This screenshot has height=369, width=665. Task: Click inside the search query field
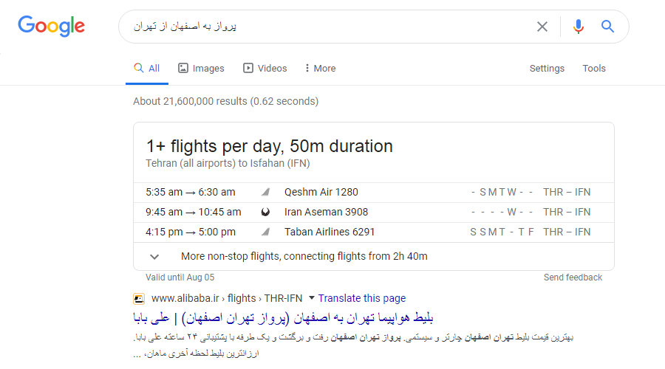point(327,27)
